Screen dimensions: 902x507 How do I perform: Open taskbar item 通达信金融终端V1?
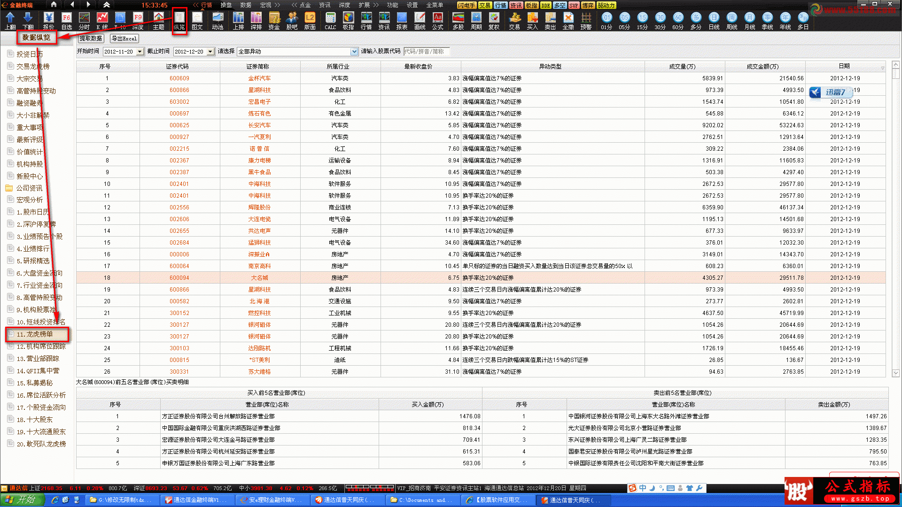196,500
